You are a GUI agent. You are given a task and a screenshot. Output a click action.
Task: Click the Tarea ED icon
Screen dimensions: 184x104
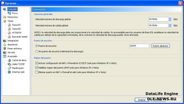9,29
